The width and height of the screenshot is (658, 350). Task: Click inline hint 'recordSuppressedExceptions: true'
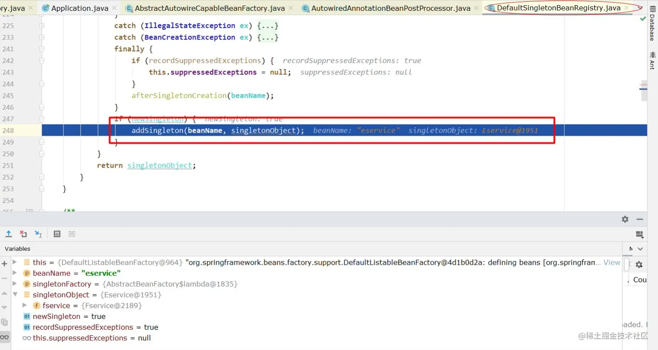coord(352,60)
